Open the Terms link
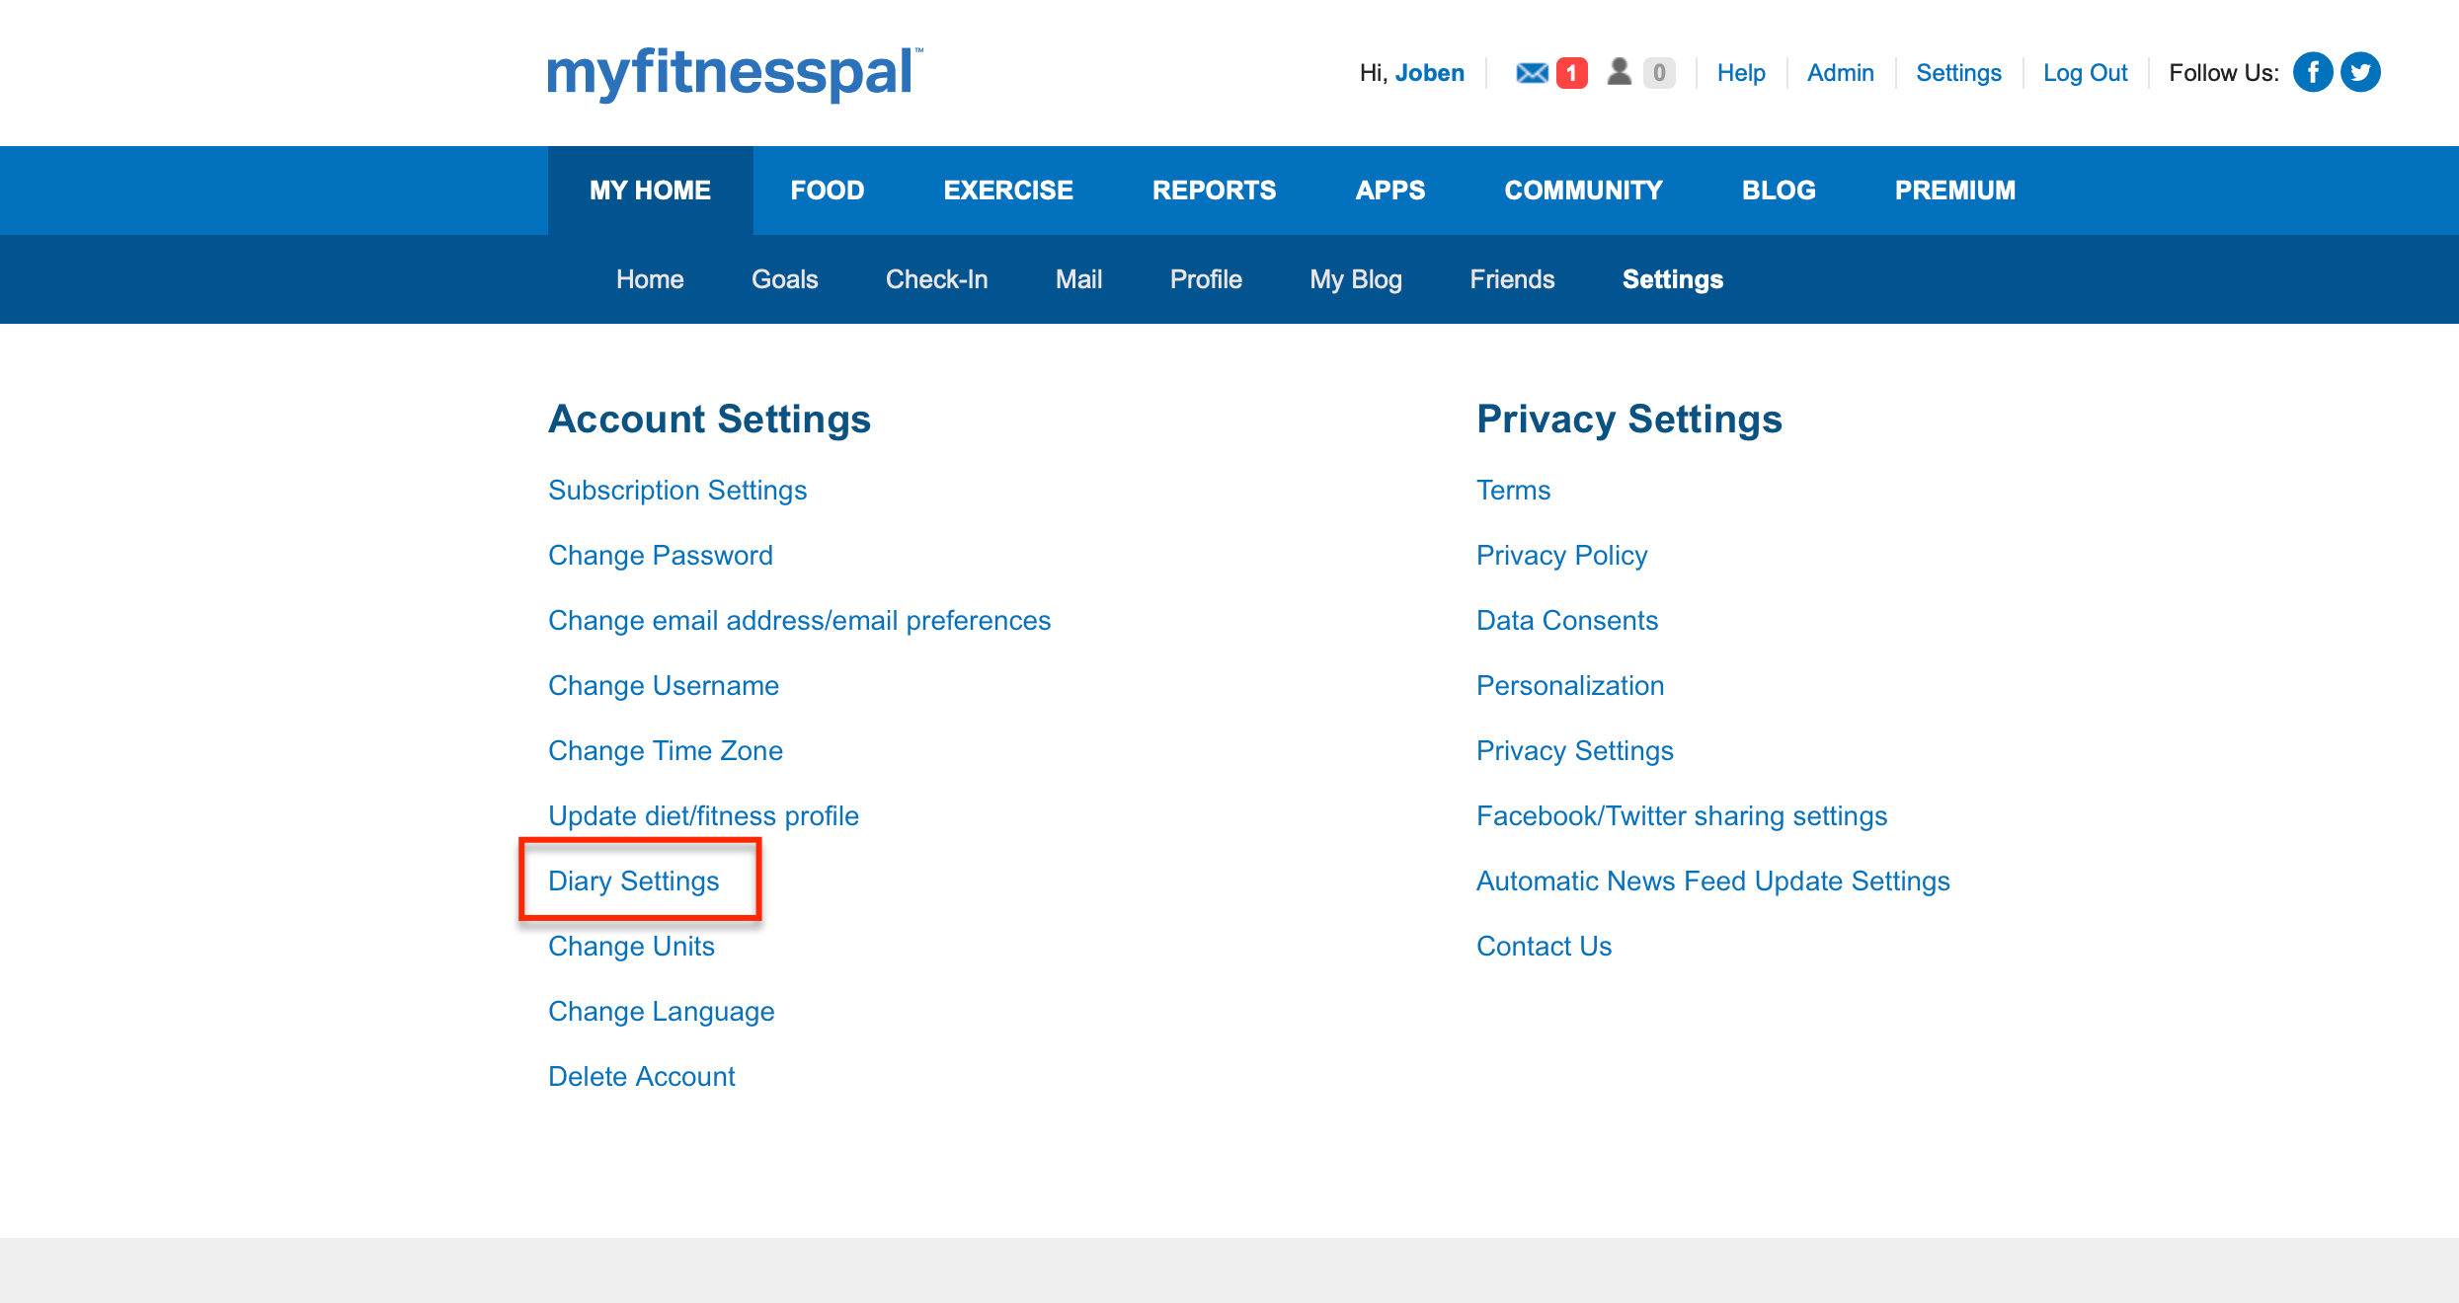 point(1514,491)
